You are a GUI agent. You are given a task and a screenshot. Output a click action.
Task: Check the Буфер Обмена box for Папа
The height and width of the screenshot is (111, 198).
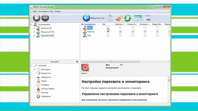[x=157, y=35]
